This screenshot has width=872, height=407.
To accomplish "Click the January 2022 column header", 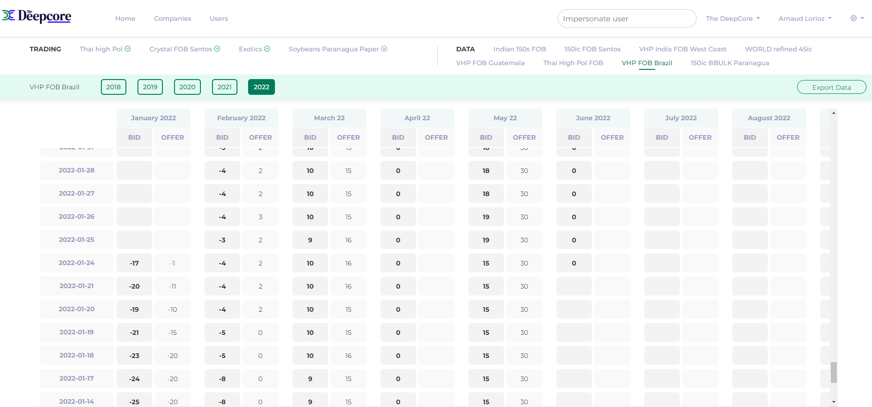I will tap(153, 118).
